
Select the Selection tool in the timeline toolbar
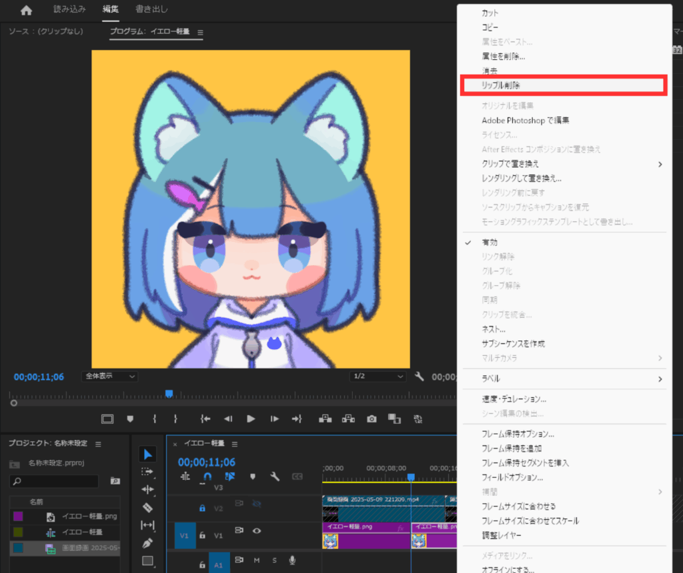pos(147,454)
